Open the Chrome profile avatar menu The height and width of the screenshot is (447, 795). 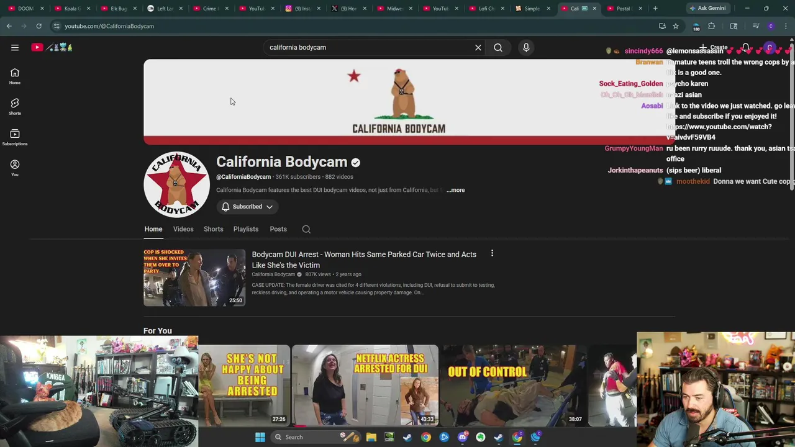[771, 26]
